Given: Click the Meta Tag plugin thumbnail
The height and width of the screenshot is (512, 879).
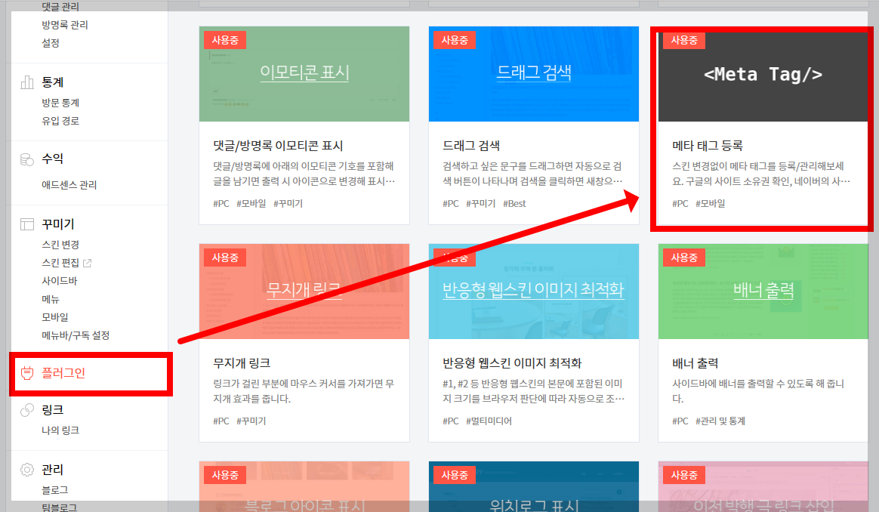Looking at the screenshot, I should click(761, 74).
